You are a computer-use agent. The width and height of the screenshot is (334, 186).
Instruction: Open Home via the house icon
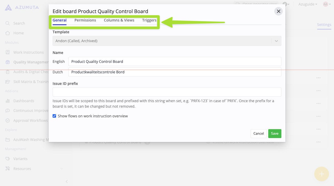pyautogui.click(x=8, y=33)
